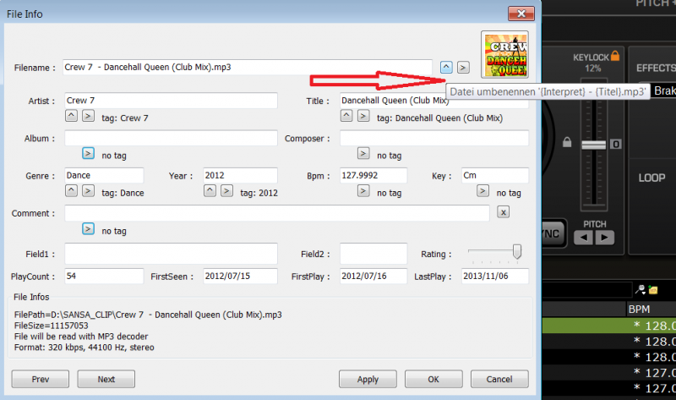Viewport: 676px width, 400px height.
Task: Click the right-arrow button under Bpm field
Action: [363, 191]
